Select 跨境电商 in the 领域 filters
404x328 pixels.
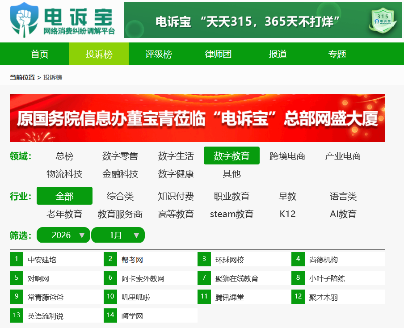tap(286, 156)
